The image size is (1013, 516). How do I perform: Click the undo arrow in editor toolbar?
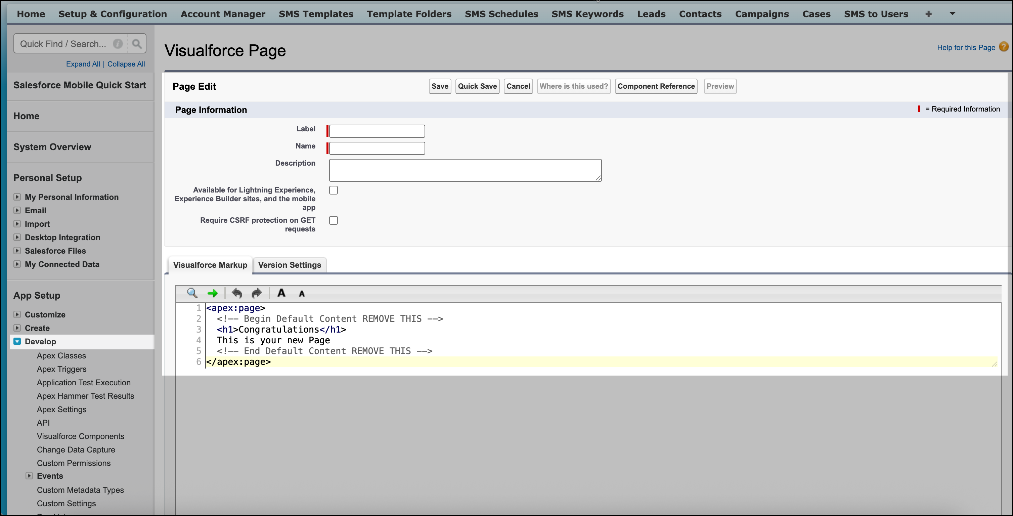click(237, 293)
